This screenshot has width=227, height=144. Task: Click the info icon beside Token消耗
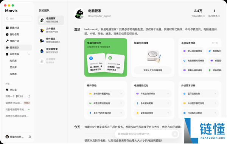[204, 16]
